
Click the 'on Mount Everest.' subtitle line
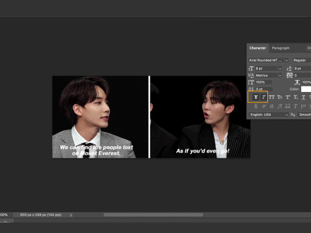pos(96,153)
